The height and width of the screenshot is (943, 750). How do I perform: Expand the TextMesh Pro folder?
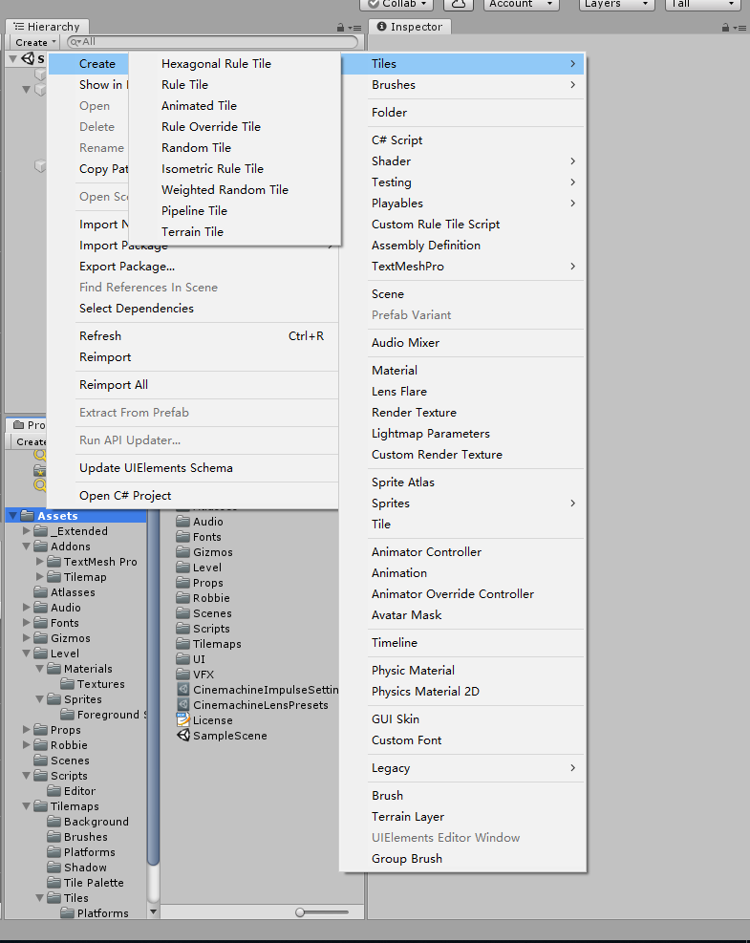coord(40,562)
